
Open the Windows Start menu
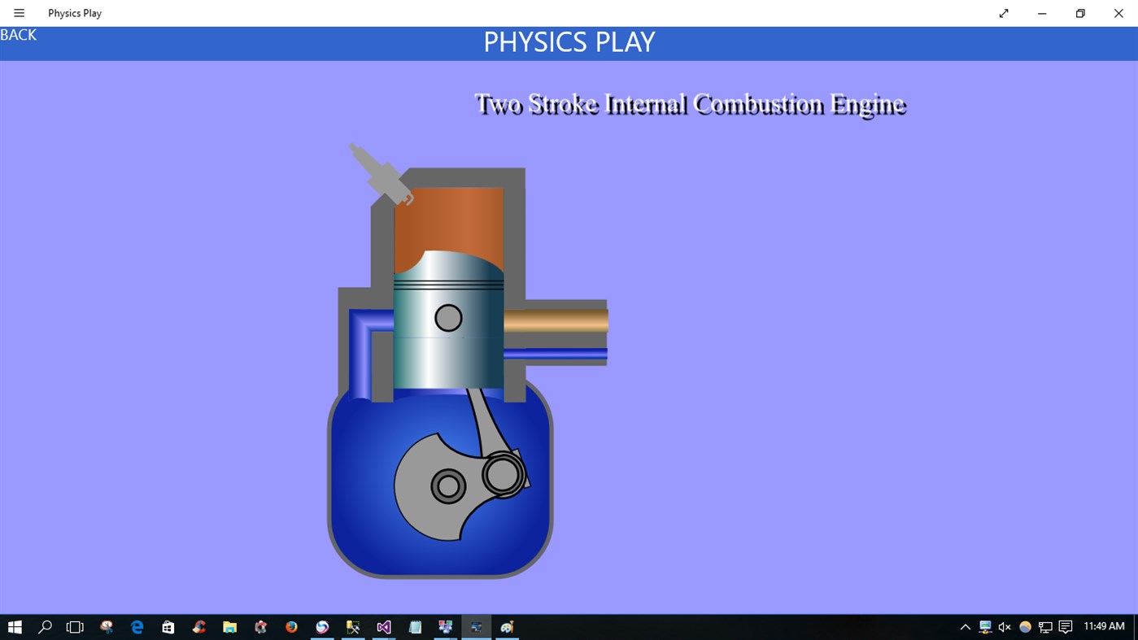[15, 627]
